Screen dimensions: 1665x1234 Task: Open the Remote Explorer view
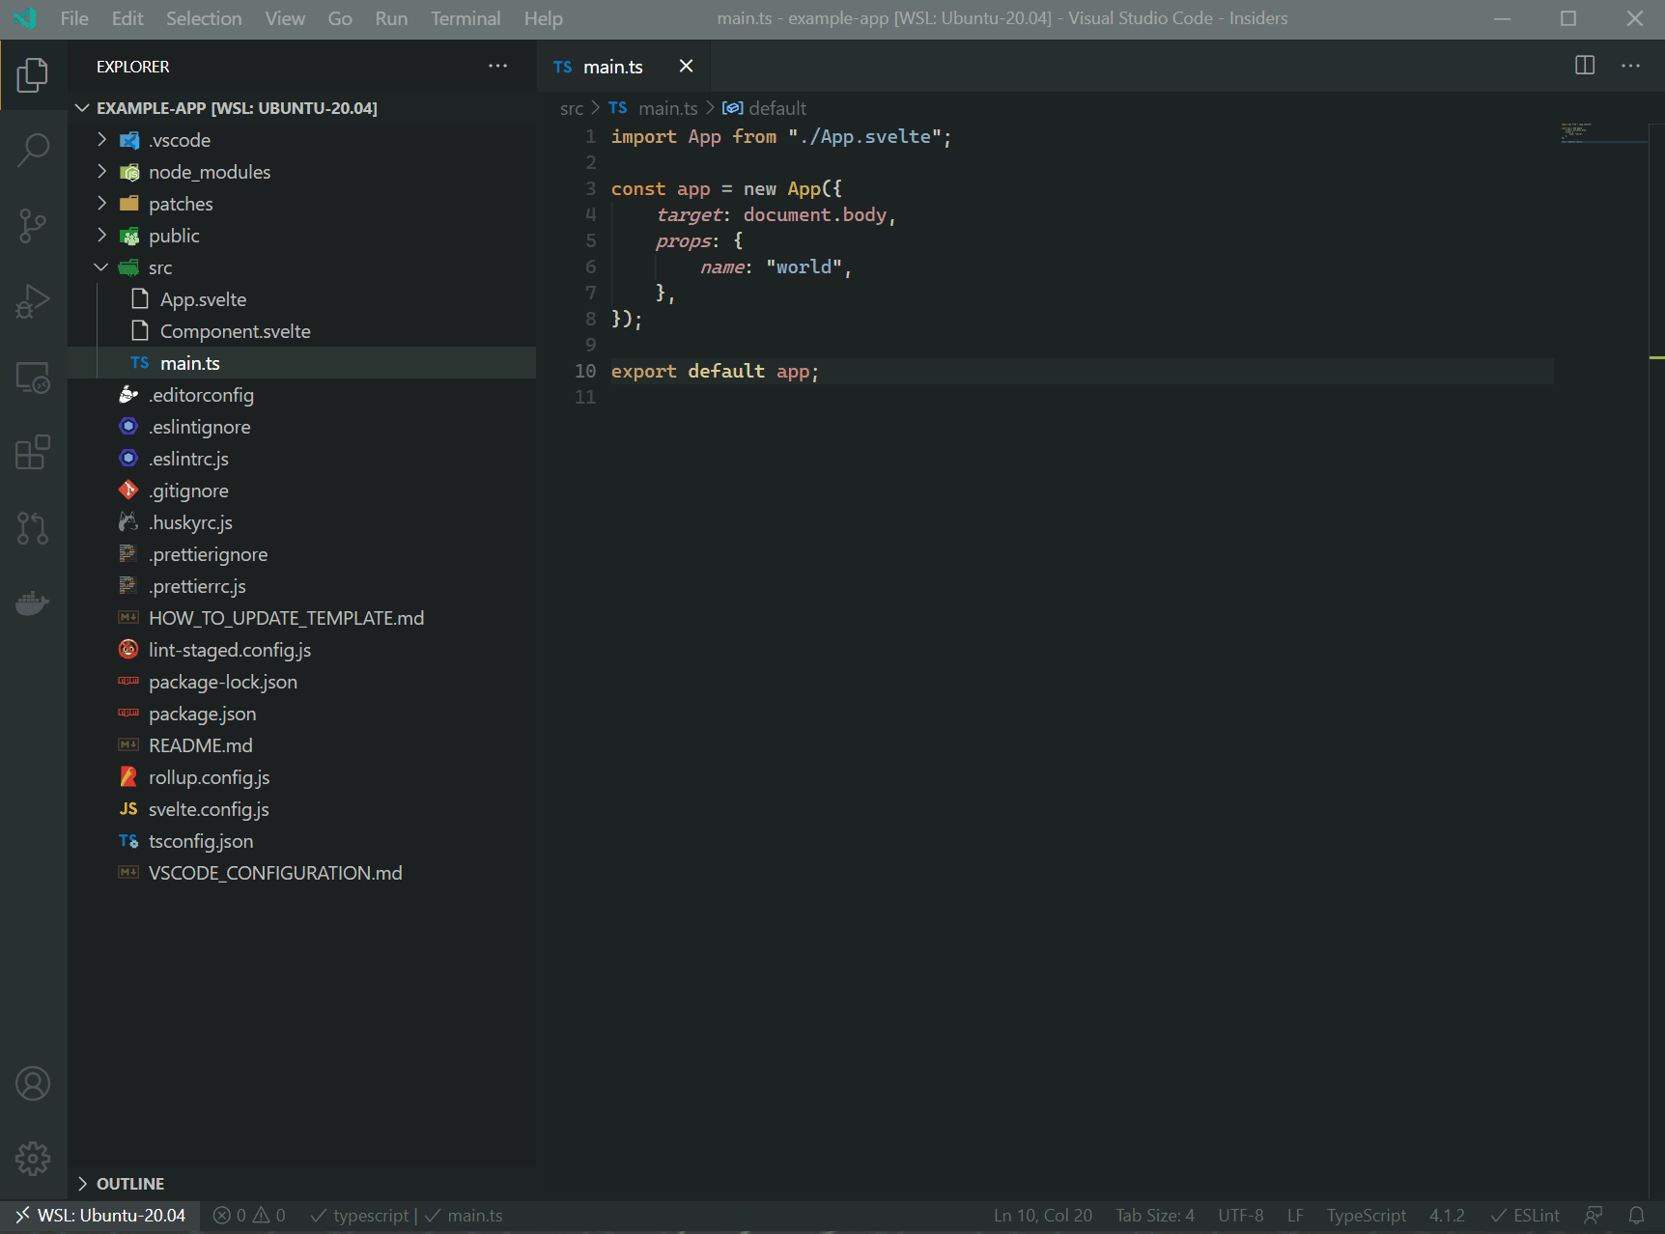coord(34,378)
